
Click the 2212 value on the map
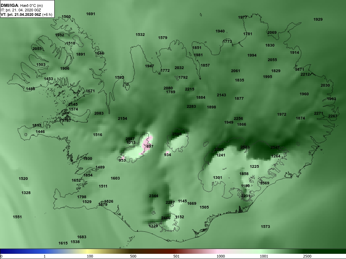[306, 74]
